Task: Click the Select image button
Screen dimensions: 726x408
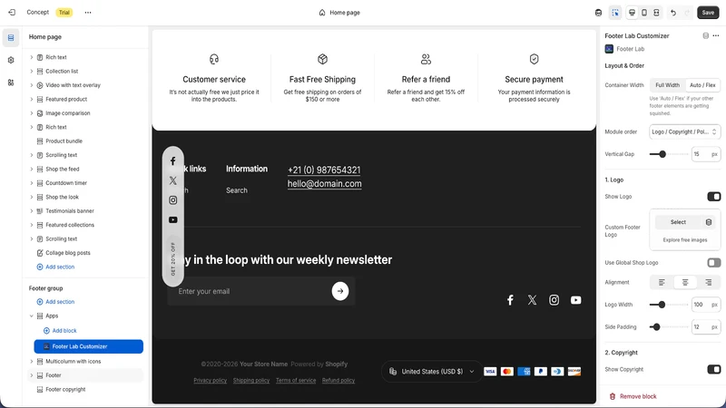Action: coord(678,222)
